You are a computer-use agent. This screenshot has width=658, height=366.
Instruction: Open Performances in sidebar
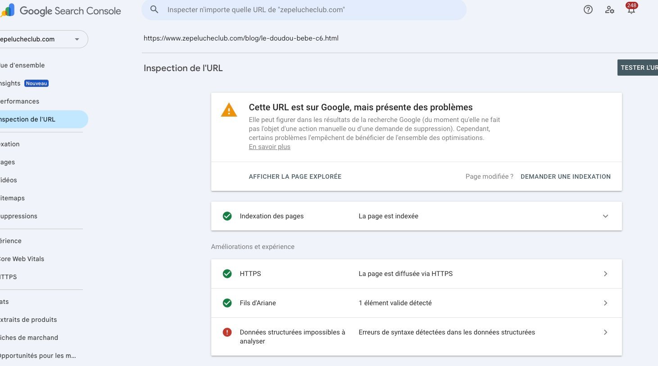pyautogui.click(x=20, y=101)
